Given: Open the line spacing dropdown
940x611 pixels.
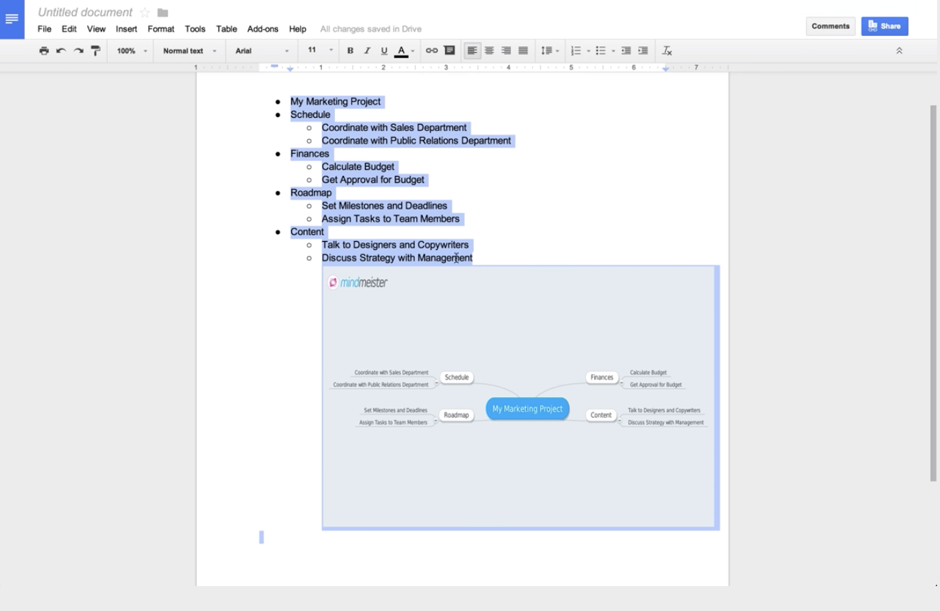Looking at the screenshot, I should [x=548, y=51].
